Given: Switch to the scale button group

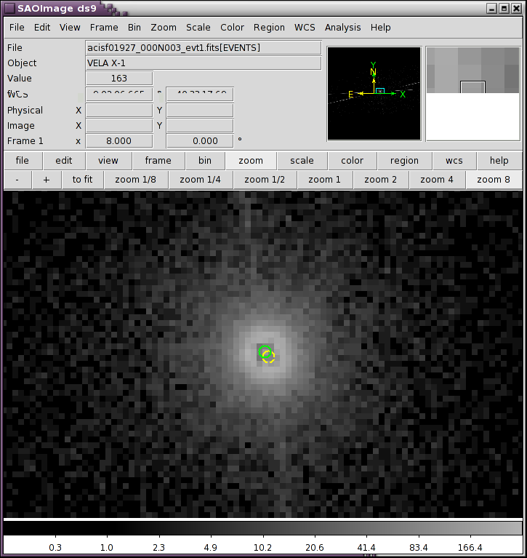Looking at the screenshot, I should (x=302, y=161).
